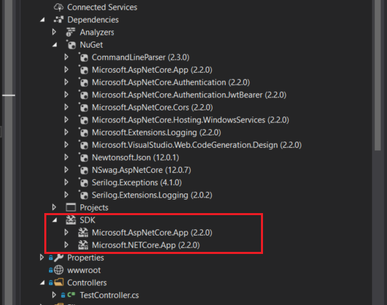The width and height of the screenshot is (387, 305).
Task: Select Microsoft.NETCore.App (2.2.0) text
Action: click(x=146, y=245)
